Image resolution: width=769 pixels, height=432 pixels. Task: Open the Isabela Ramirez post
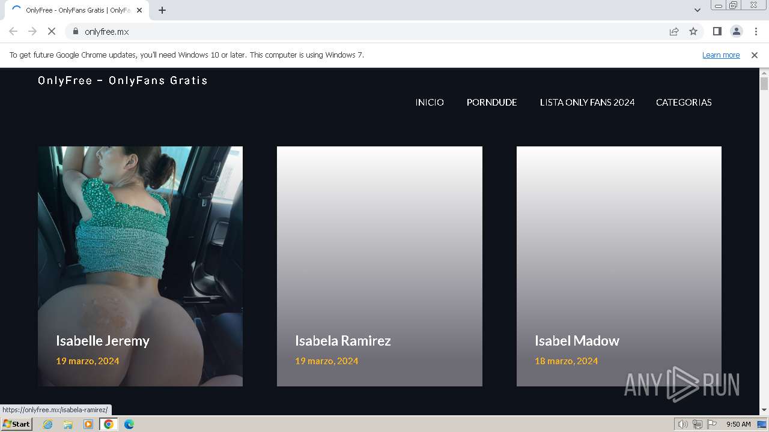pos(343,341)
